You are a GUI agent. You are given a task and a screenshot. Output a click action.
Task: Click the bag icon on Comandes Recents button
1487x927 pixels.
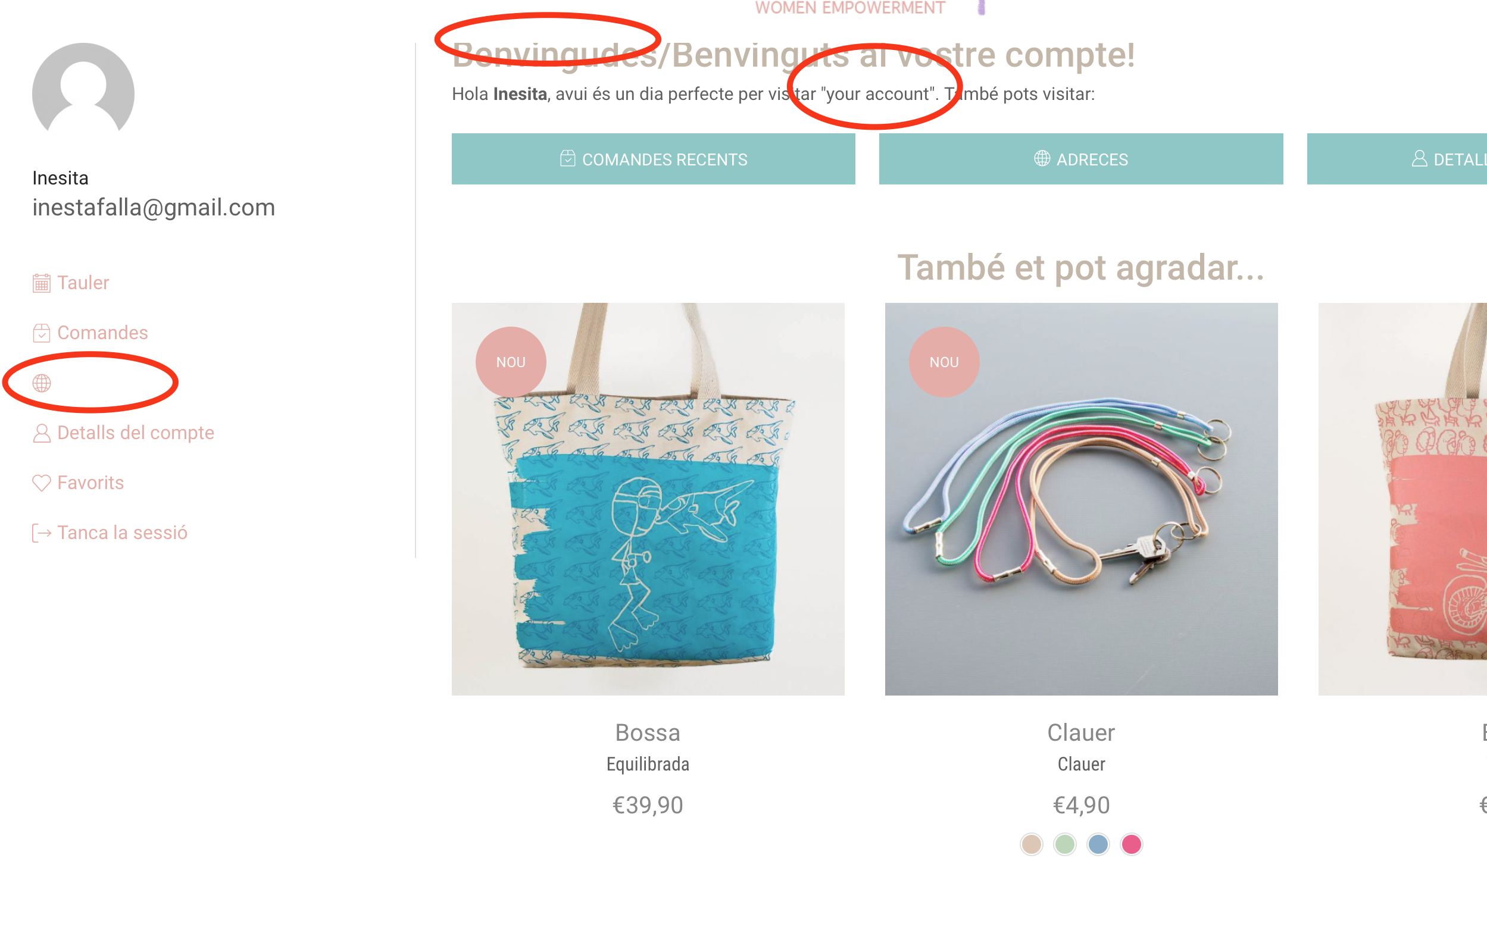[x=568, y=159]
